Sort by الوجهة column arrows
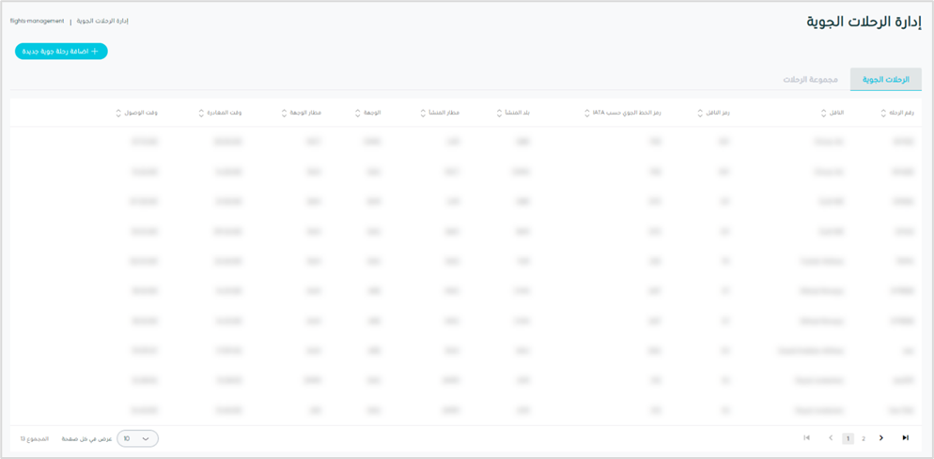 tap(357, 113)
